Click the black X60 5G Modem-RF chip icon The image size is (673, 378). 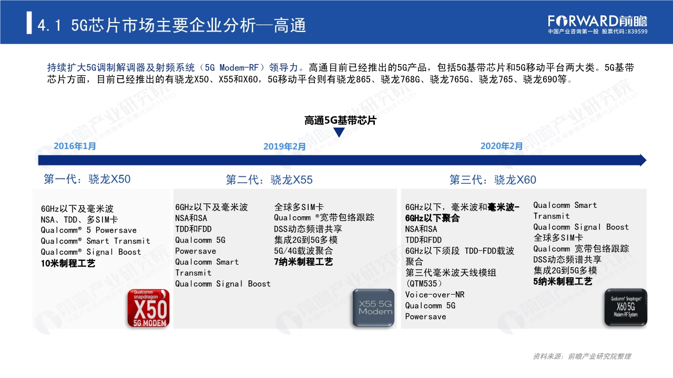click(x=626, y=307)
